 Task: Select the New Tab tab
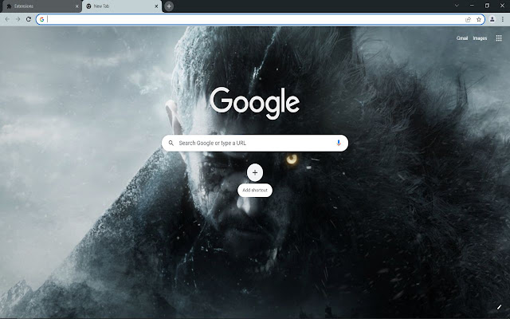click(x=122, y=6)
